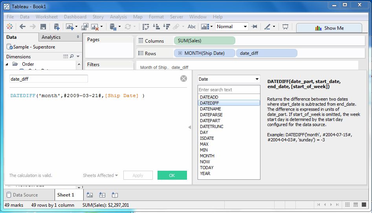Click the Swap rows and columns icon

146,27
